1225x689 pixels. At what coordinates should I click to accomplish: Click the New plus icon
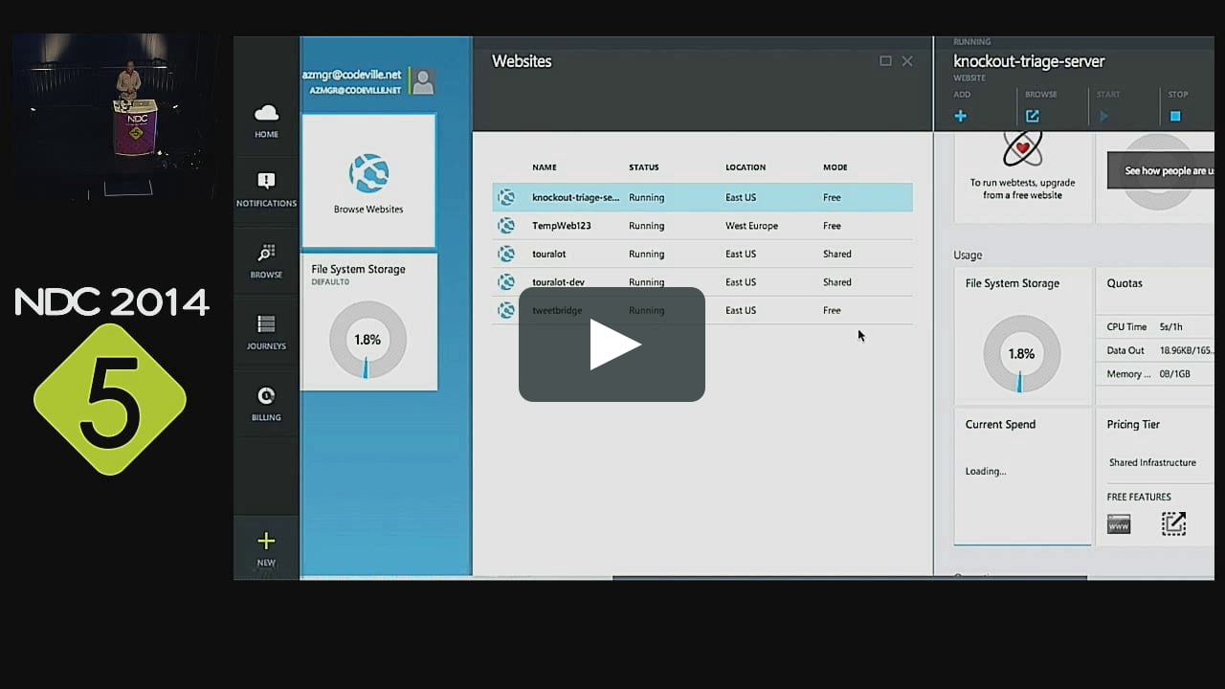point(266,542)
